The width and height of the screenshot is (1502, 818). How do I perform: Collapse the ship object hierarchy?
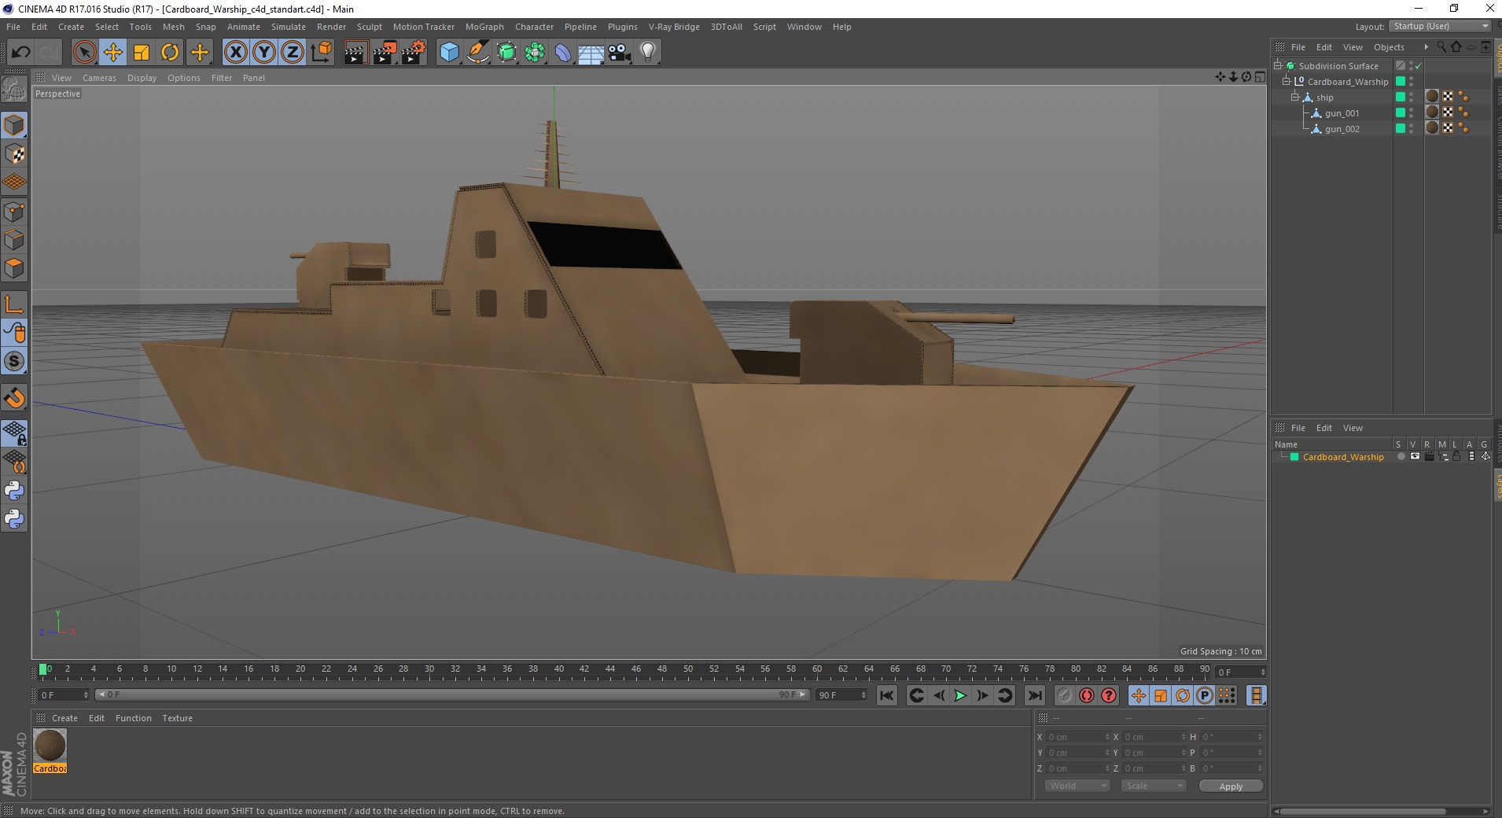point(1295,97)
